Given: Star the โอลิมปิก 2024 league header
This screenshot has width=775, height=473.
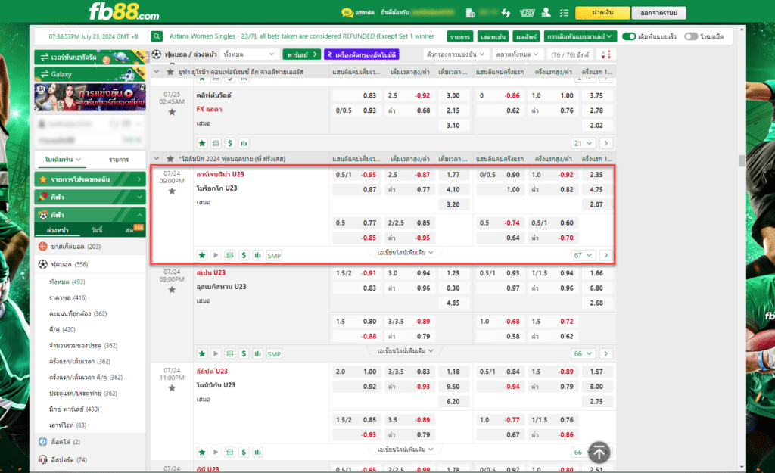Looking at the screenshot, I should pos(170,159).
